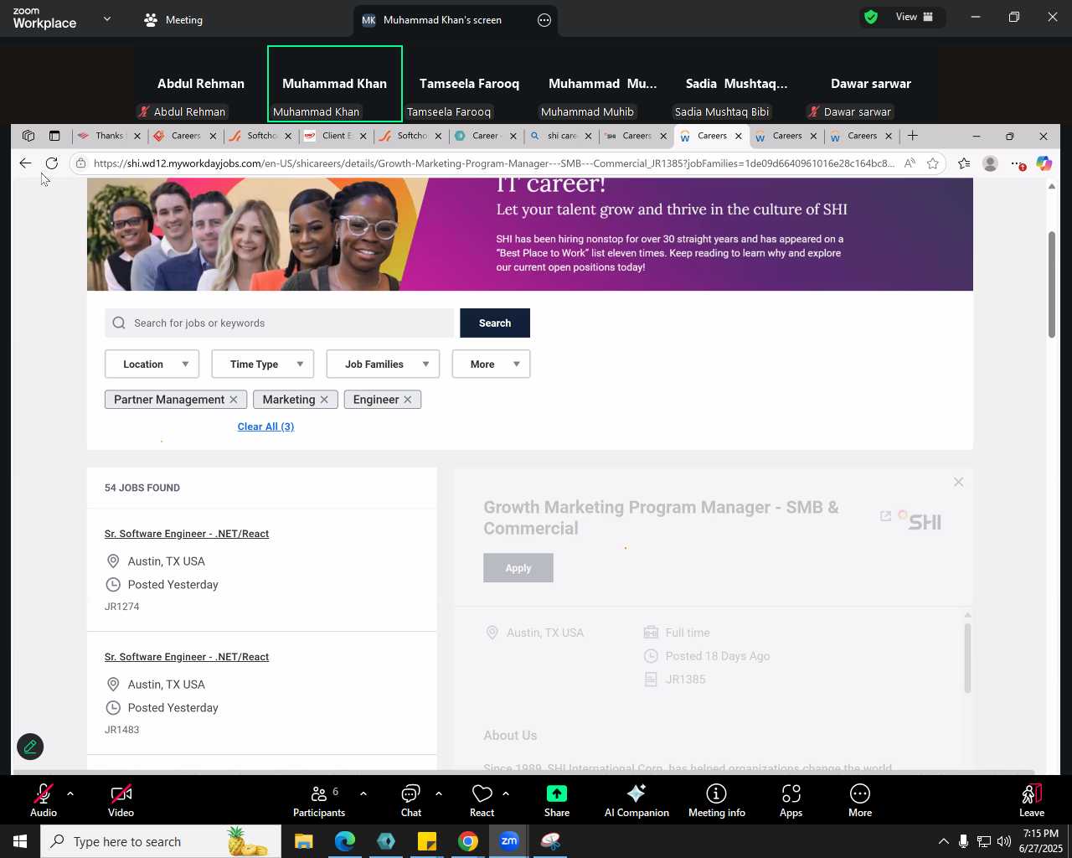
Task: Switch to the Meeting tab in Zoom
Action: [x=174, y=20]
